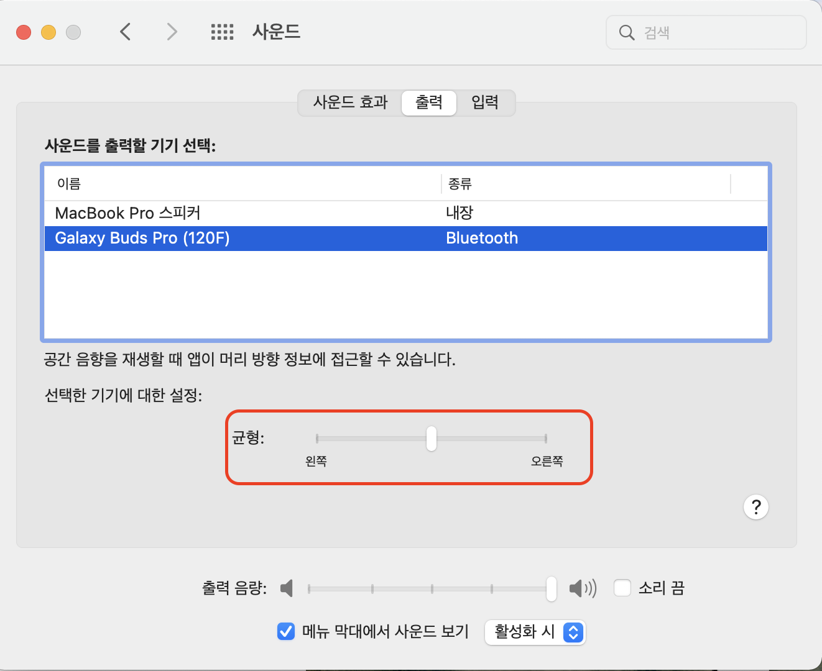
Task: Select Galaxy Buds Pro (120F) row
Action: 406,239
